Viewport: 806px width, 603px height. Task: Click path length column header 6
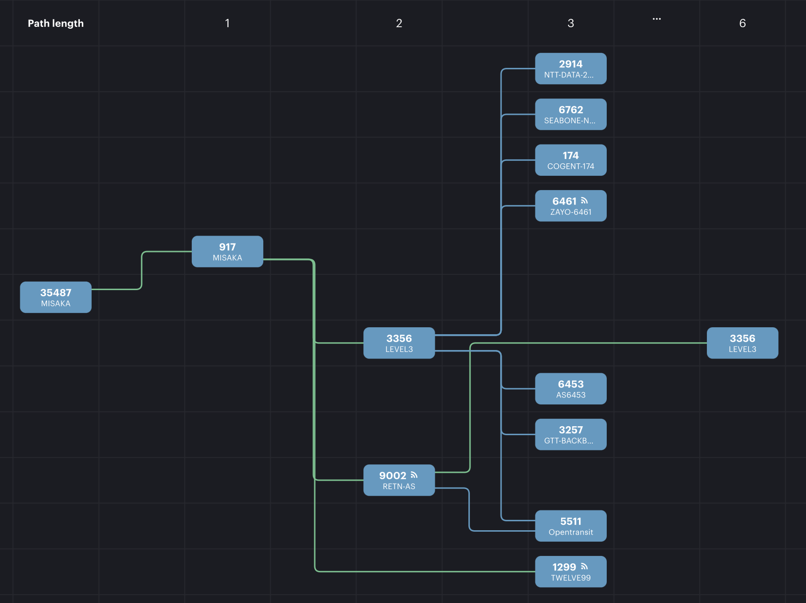(742, 23)
